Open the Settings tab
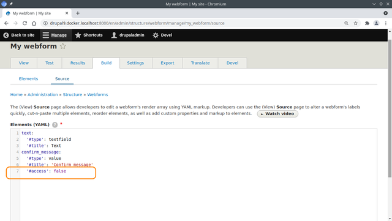The image size is (392, 221). pos(135,63)
